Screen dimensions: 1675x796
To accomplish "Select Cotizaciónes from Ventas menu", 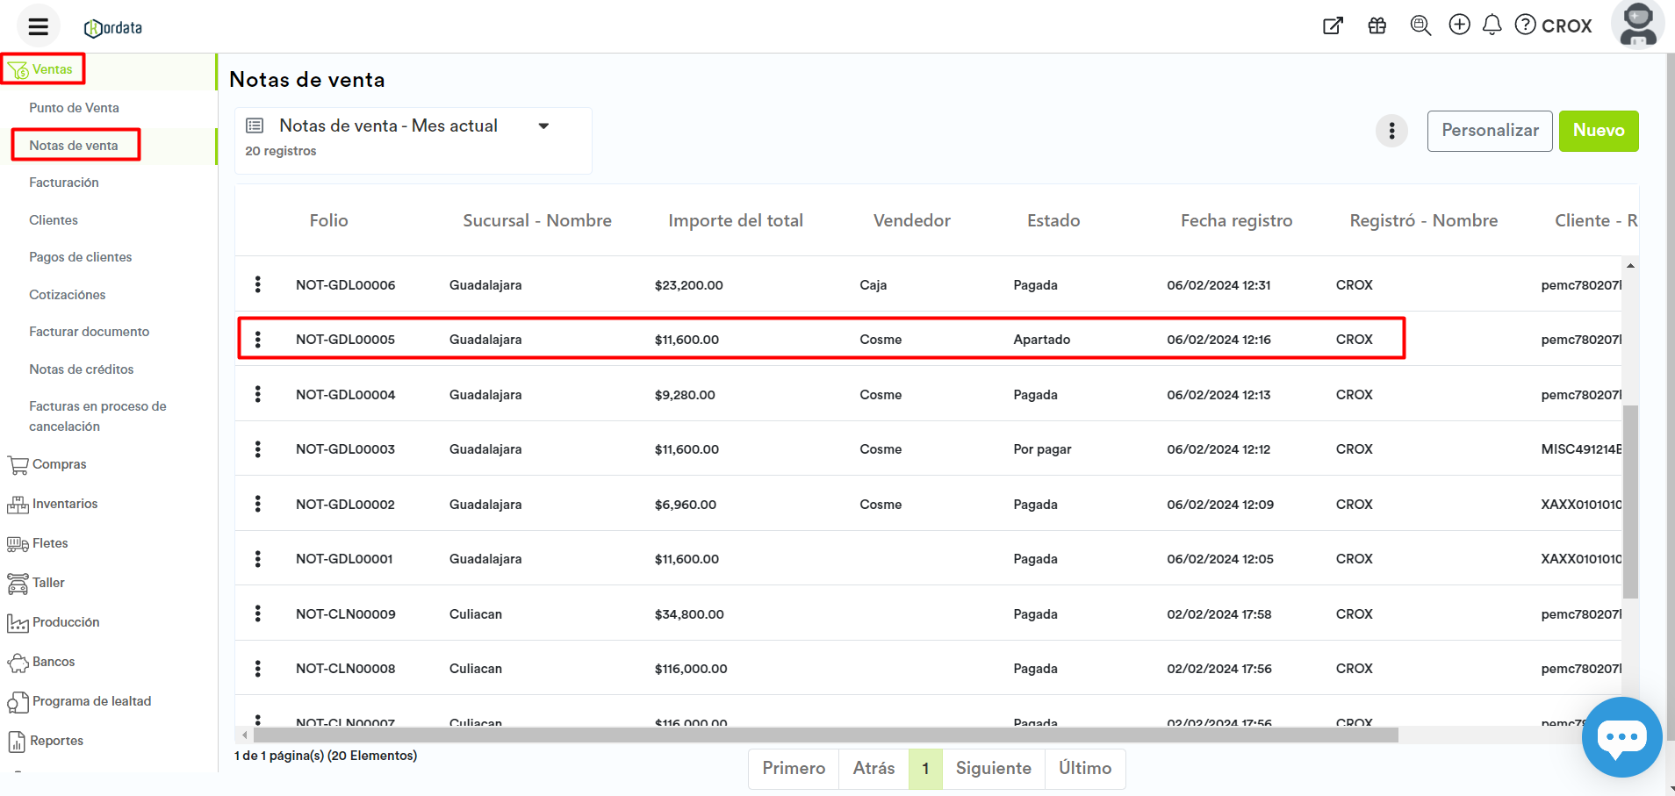I will coord(67,295).
